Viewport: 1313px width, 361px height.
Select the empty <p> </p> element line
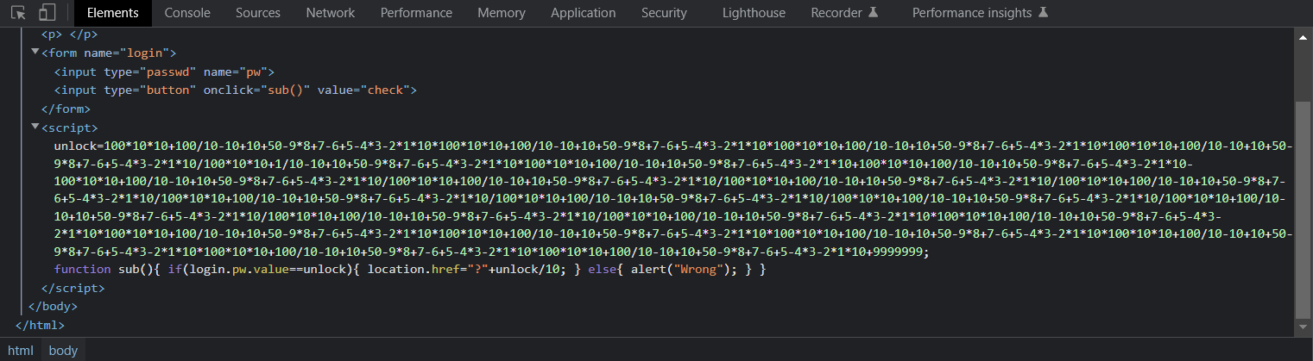click(x=69, y=34)
